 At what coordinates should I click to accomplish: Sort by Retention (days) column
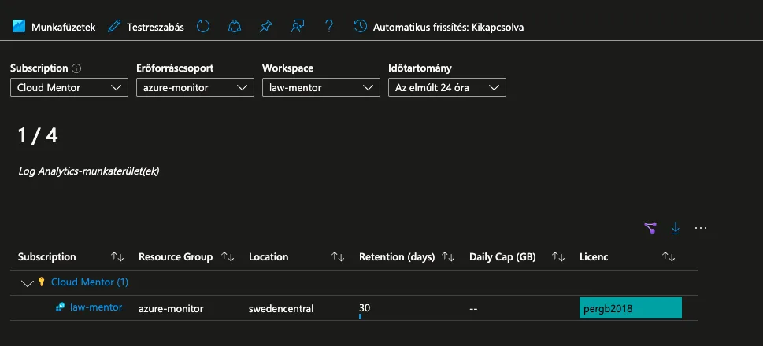pyautogui.click(x=449, y=257)
